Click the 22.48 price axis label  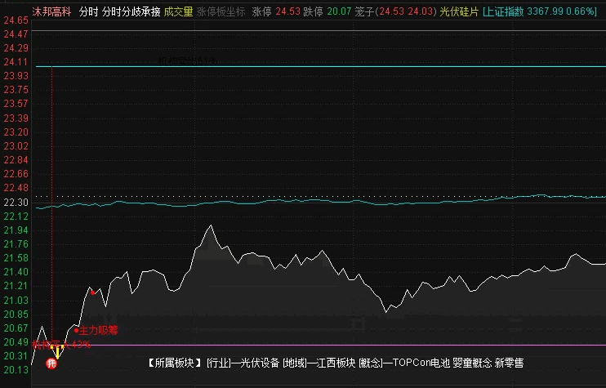click(16, 188)
